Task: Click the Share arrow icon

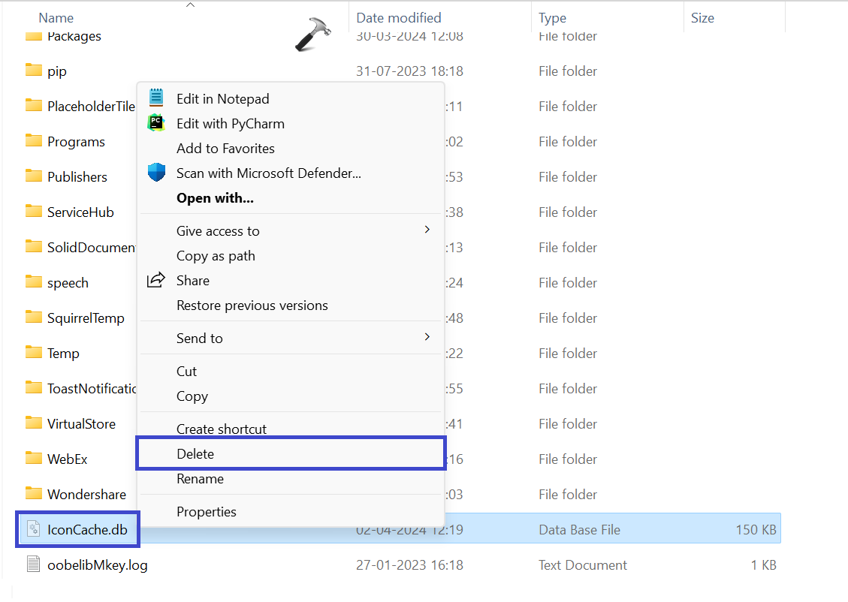Action: (156, 280)
